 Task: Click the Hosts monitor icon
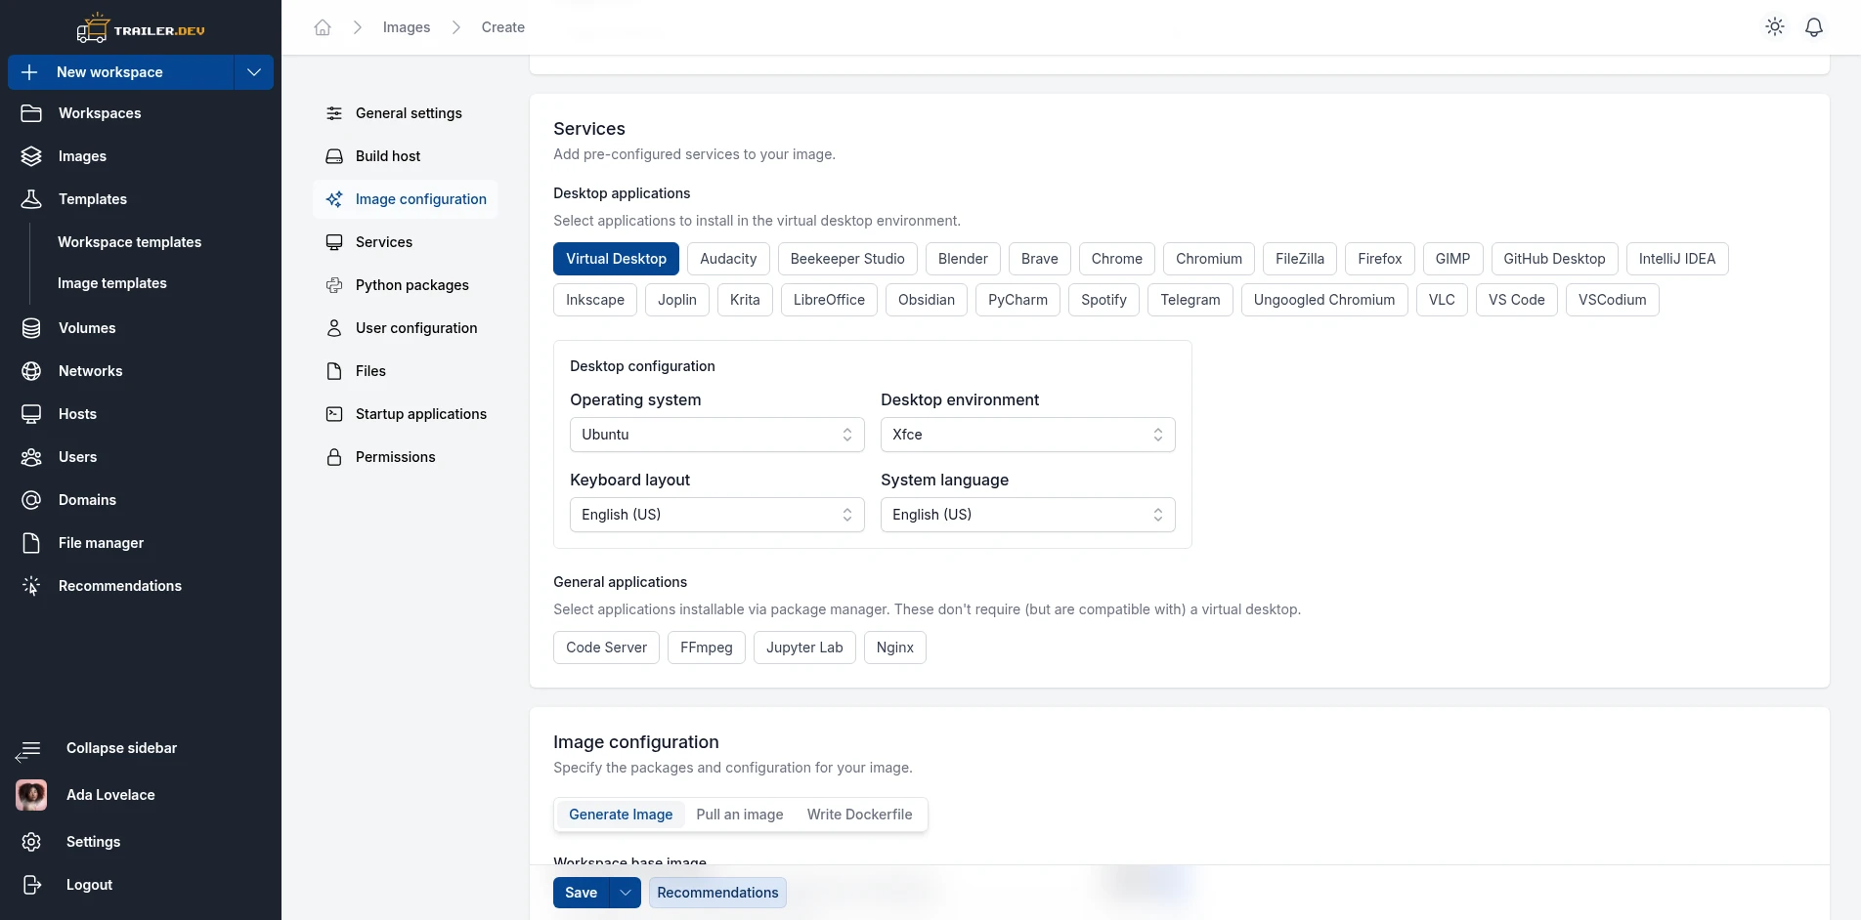click(x=31, y=414)
